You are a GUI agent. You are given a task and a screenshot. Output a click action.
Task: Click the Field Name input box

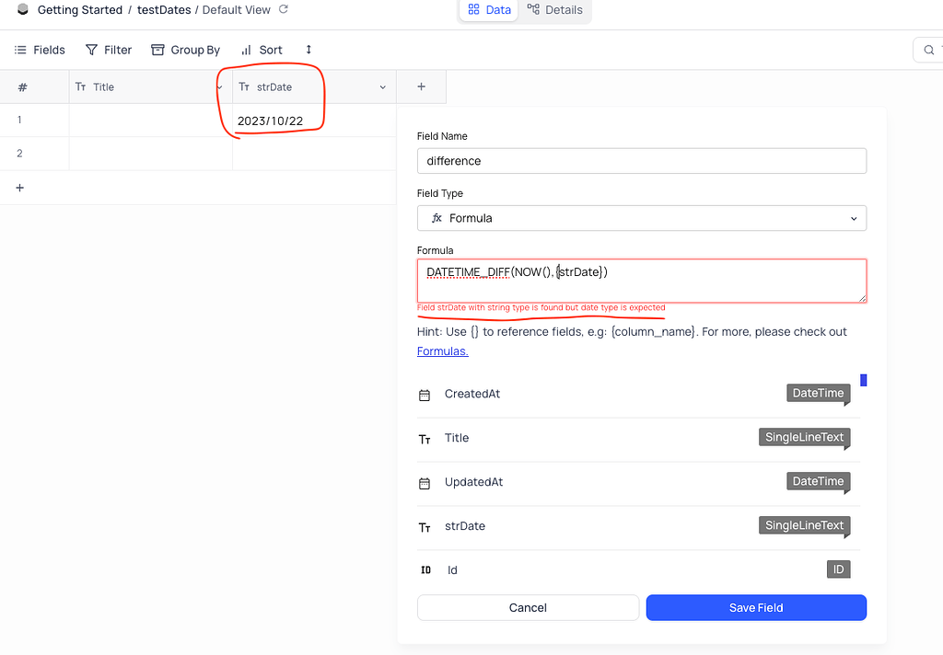click(x=642, y=161)
